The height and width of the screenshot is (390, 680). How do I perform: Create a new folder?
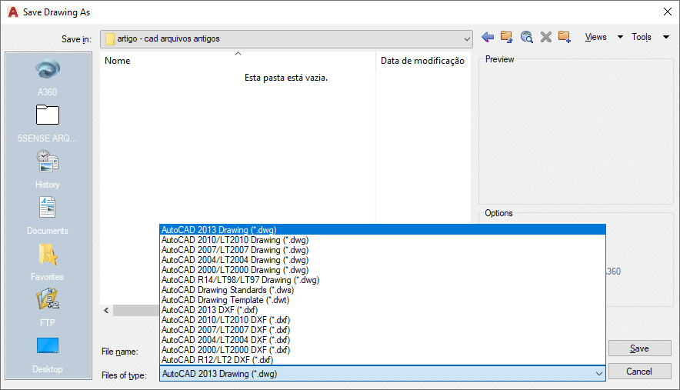(565, 37)
